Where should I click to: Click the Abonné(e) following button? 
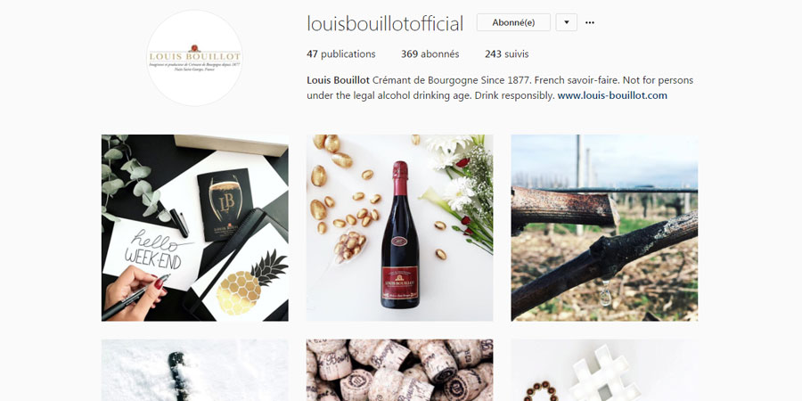(513, 22)
